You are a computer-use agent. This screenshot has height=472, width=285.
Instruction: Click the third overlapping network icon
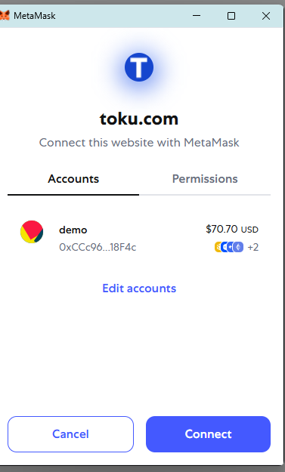coord(231,247)
